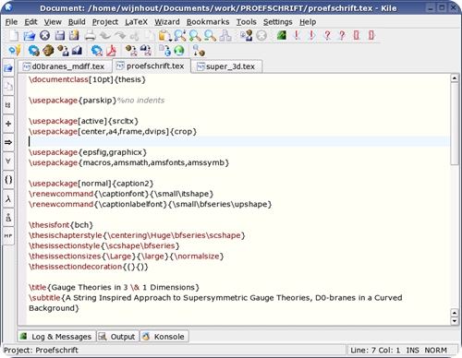Screen dimensions: 462x358
Task: Copy selection with the copy icon
Action: (150, 36)
